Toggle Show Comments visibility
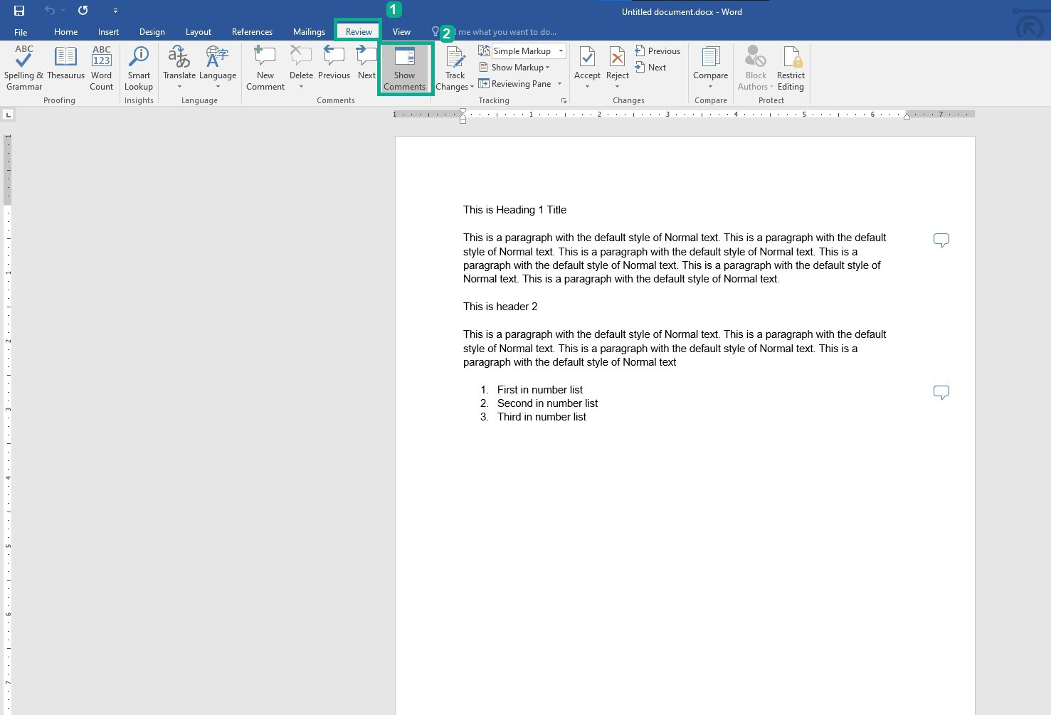Viewport: 1051px width, 715px height. click(x=404, y=68)
